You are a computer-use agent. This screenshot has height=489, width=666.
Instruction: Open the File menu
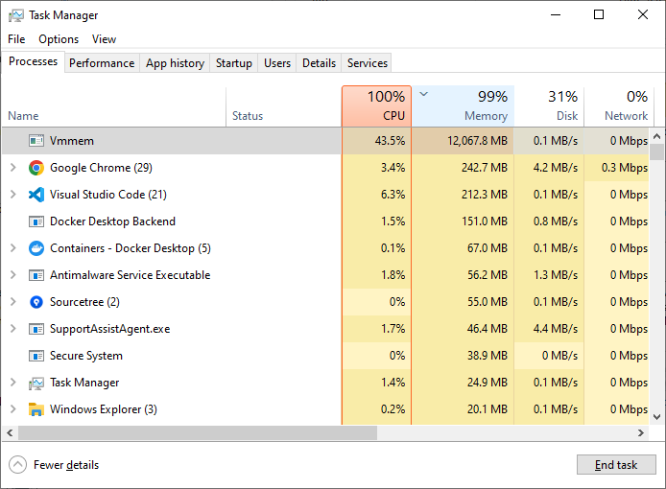tap(16, 39)
